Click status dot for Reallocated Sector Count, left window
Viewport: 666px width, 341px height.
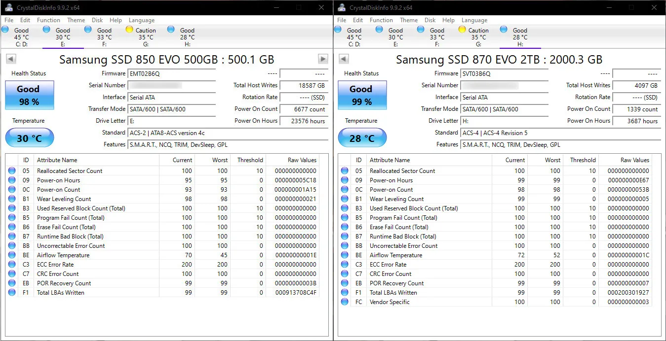tap(12, 171)
